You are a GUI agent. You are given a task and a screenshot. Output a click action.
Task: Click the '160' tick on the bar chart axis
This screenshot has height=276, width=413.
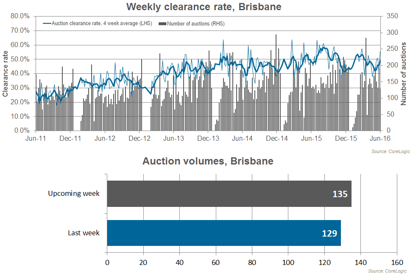tap(397, 262)
